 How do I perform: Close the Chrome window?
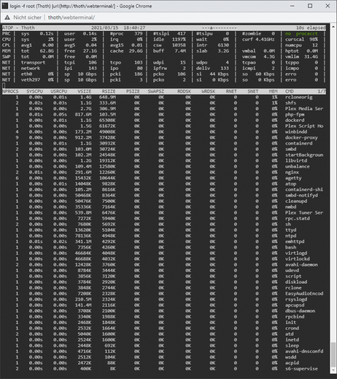pyautogui.click(x=328, y=6)
